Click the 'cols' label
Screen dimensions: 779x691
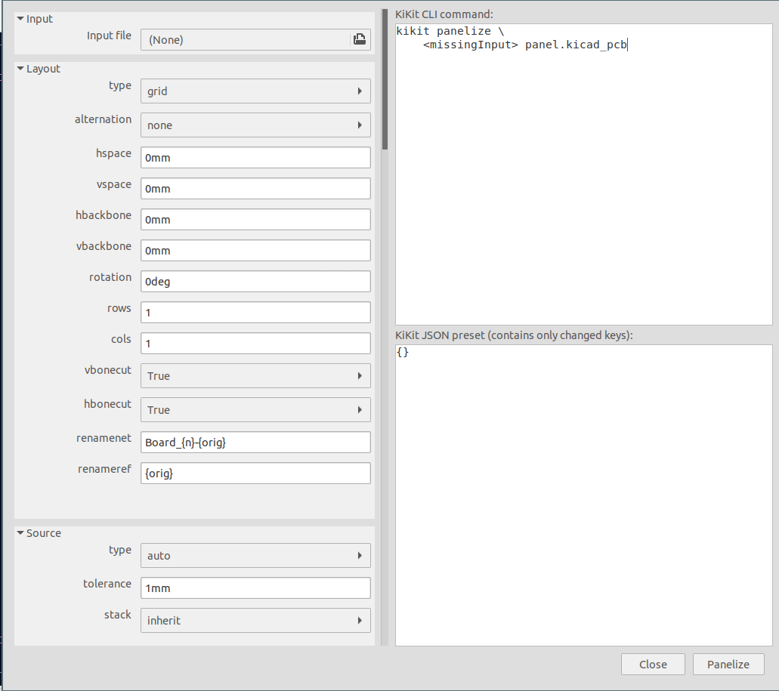[x=121, y=339]
